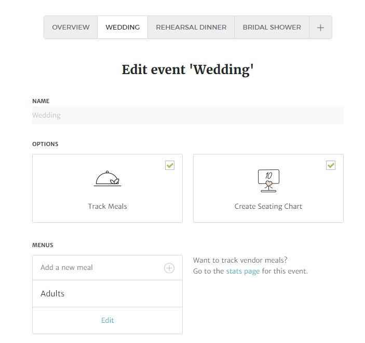This screenshot has width=365, height=343.
Task: Click the food cloche Track Meals icon
Action: point(107,179)
